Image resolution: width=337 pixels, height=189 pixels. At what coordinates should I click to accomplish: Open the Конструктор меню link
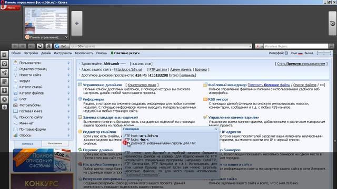click(142, 85)
